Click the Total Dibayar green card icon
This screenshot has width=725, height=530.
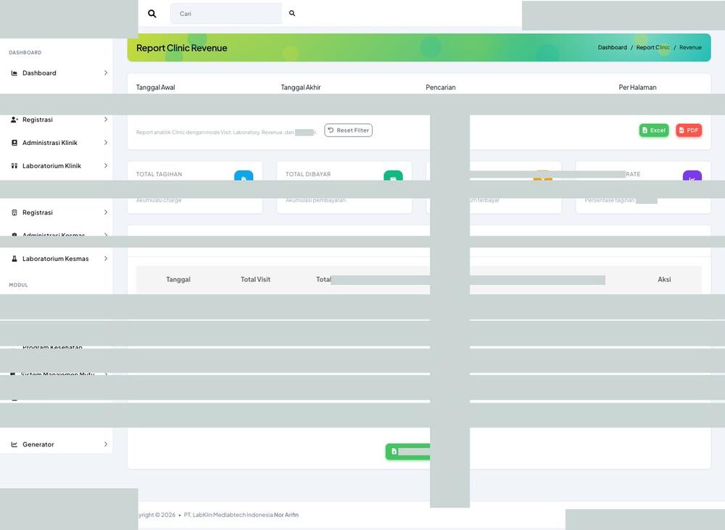pyautogui.click(x=393, y=175)
